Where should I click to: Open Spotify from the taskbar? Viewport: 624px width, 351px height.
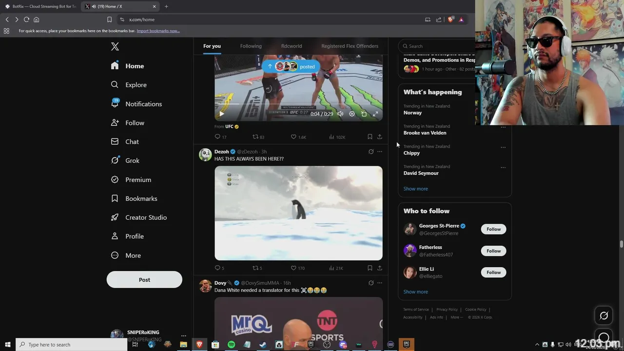231,345
